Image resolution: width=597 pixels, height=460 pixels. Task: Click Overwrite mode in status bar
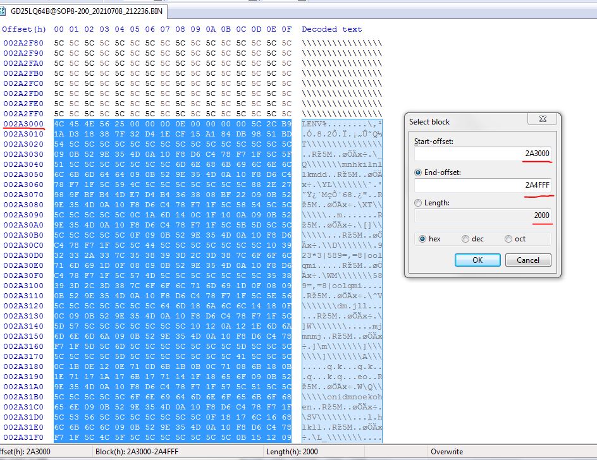(446, 452)
